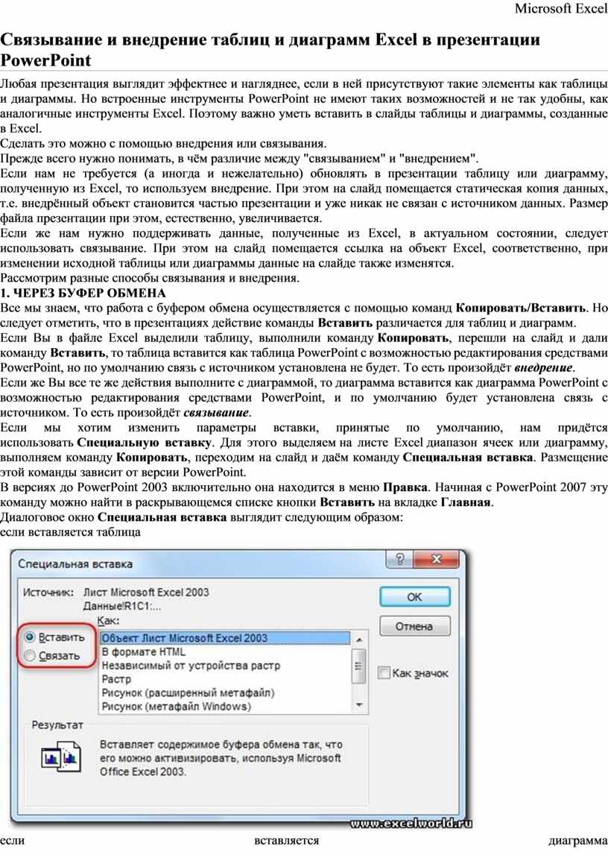
Task: Click the help question mark button
Action: (x=400, y=560)
